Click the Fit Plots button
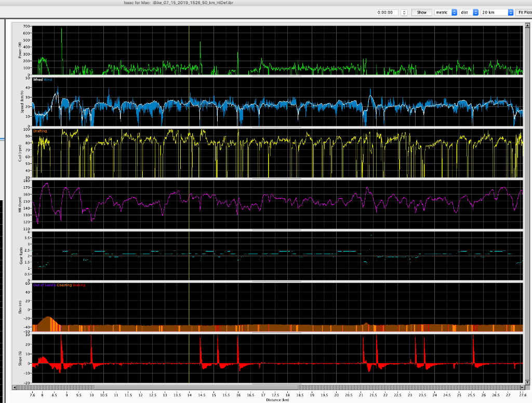Viewport: 532px width, 403px height. point(524,12)
